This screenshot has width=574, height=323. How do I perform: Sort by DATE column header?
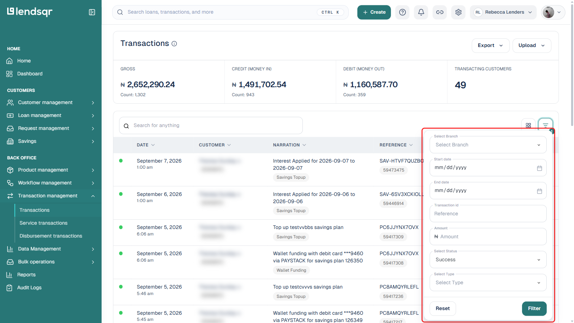pyautogui.click(x=146, y=145)
